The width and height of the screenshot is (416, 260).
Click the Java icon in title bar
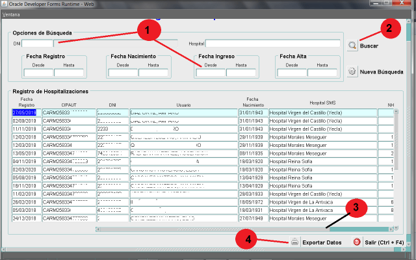click(x=4, y=4)
